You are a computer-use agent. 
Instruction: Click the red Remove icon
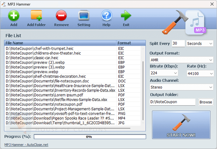pyautogui.click(x=61, y=15)
